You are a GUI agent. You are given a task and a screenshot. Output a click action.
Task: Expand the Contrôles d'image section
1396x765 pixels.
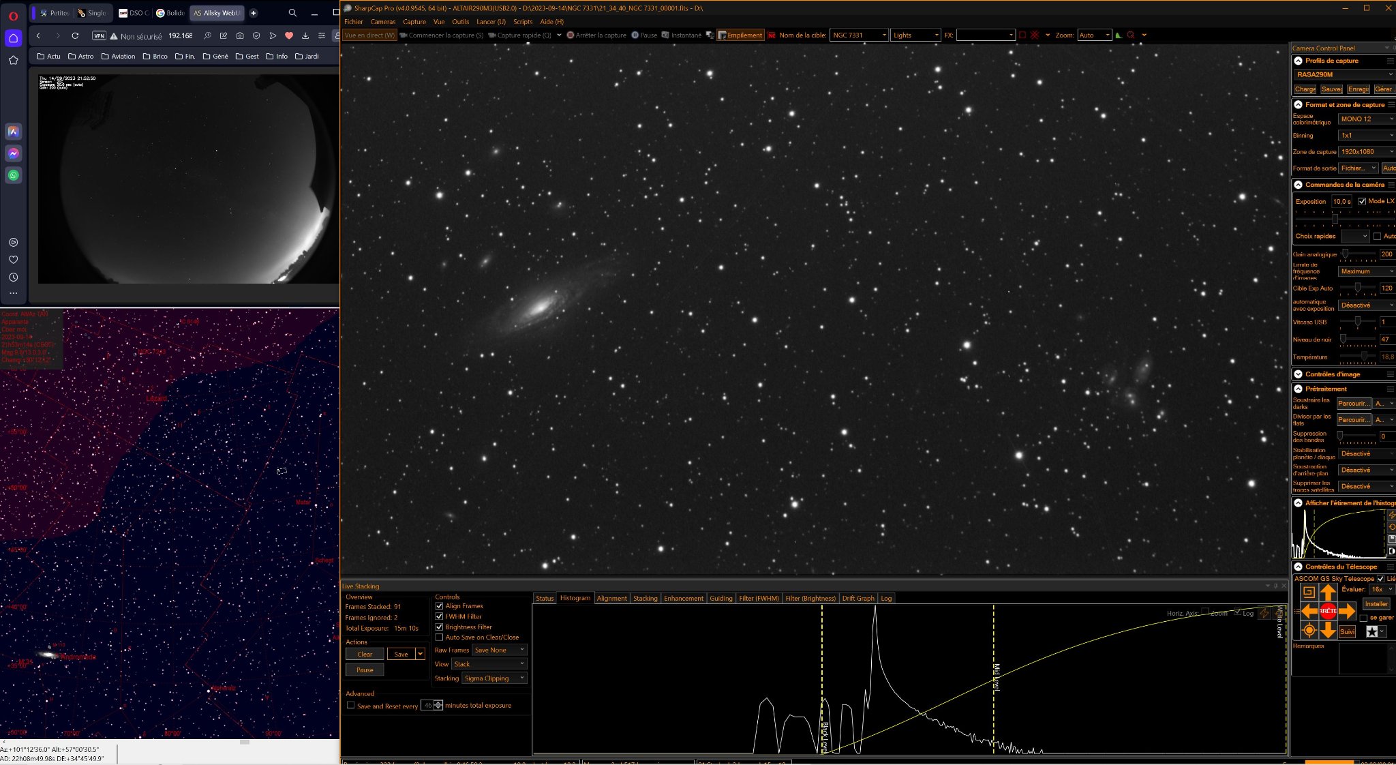click(1299, 374)
